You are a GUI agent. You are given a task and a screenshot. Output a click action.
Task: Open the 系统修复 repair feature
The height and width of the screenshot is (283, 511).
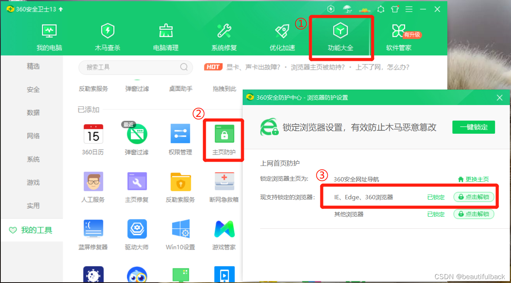[224, 37]
